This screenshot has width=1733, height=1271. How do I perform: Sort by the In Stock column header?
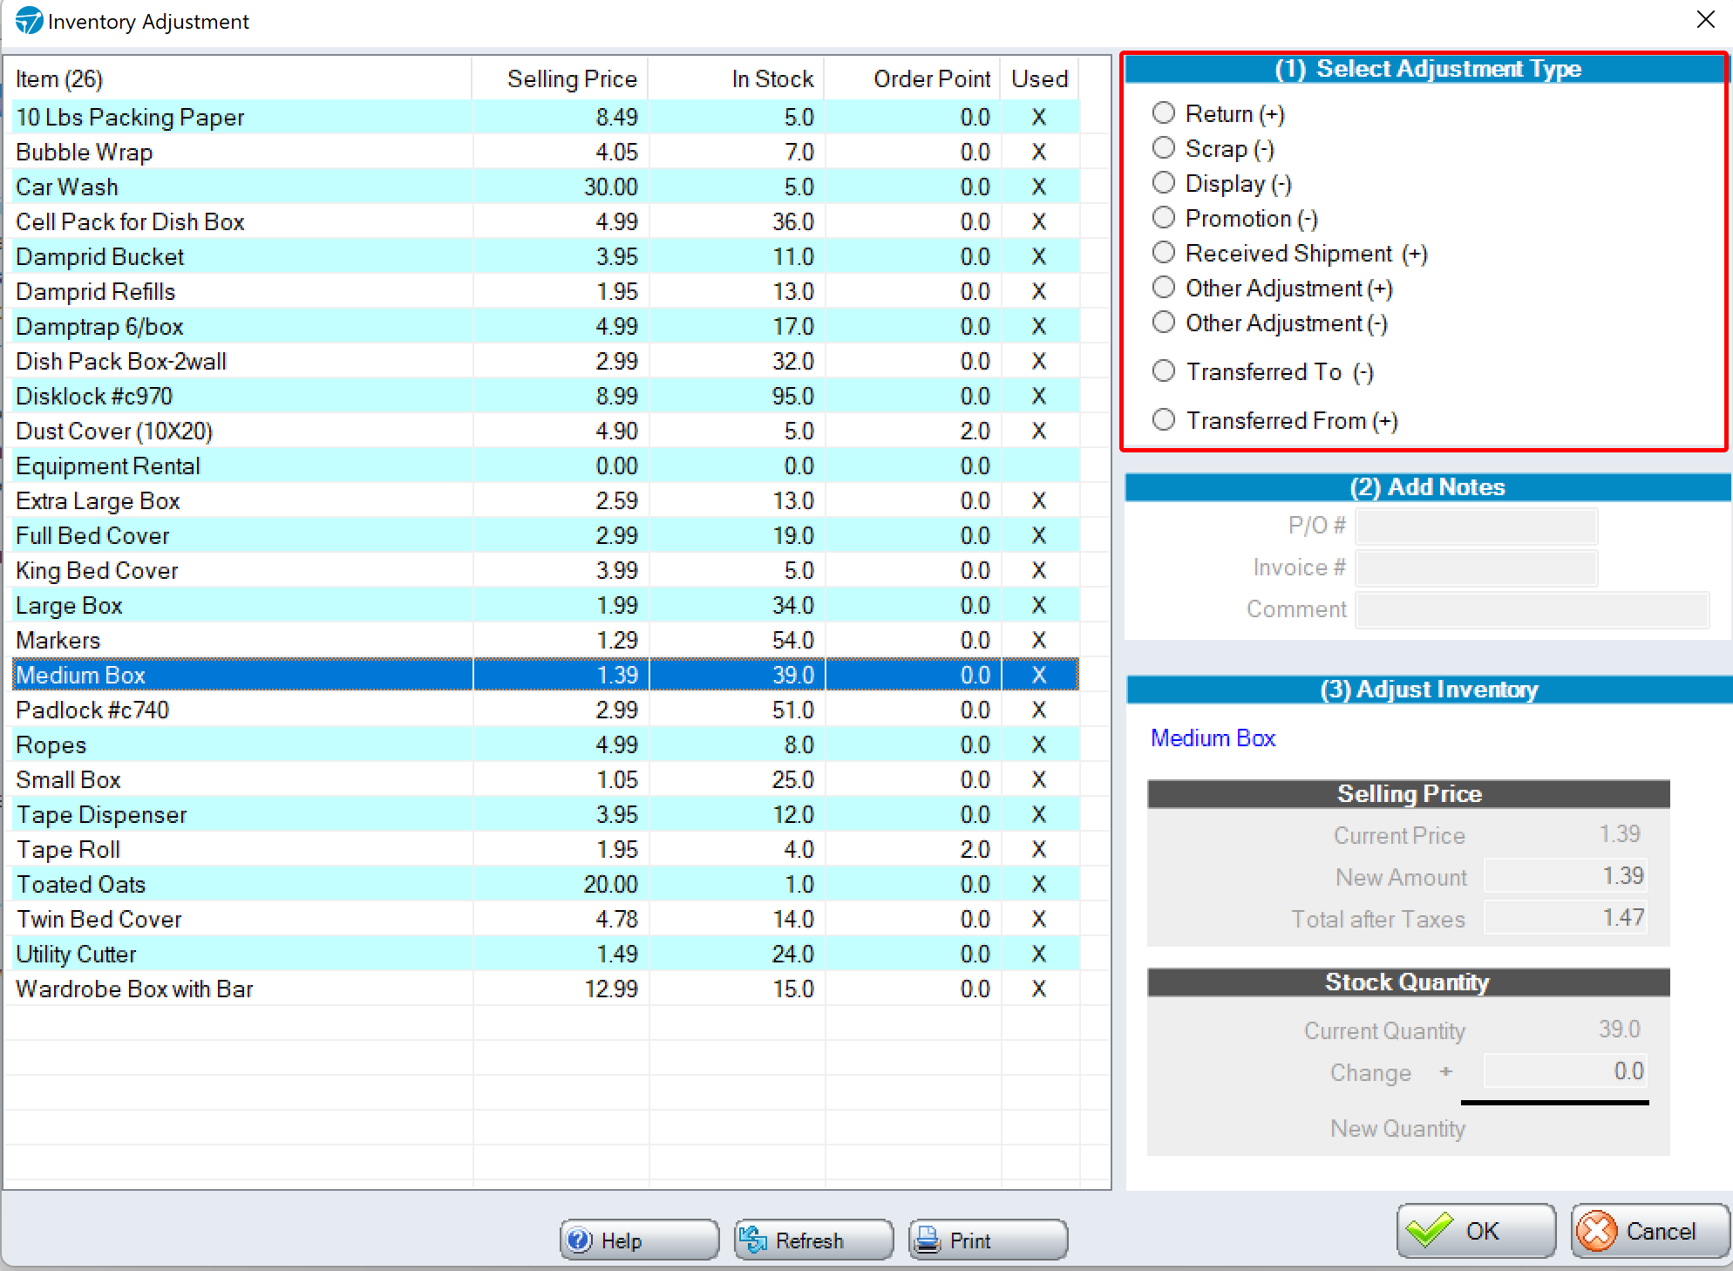[737, 78]
